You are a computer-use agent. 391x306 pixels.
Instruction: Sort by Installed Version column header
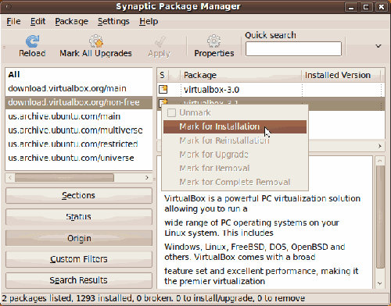[x=341, y=75]
